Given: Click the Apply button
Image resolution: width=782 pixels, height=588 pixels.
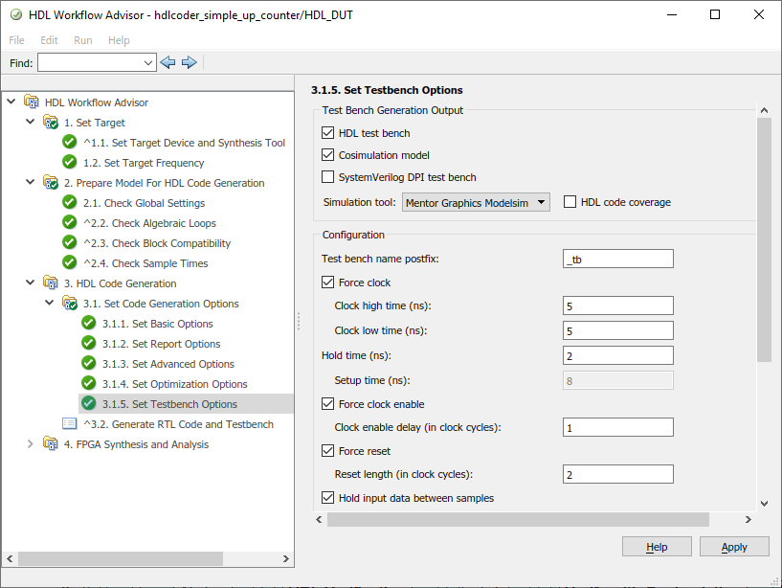Looking at the screenshot, I should pos(734,547).
